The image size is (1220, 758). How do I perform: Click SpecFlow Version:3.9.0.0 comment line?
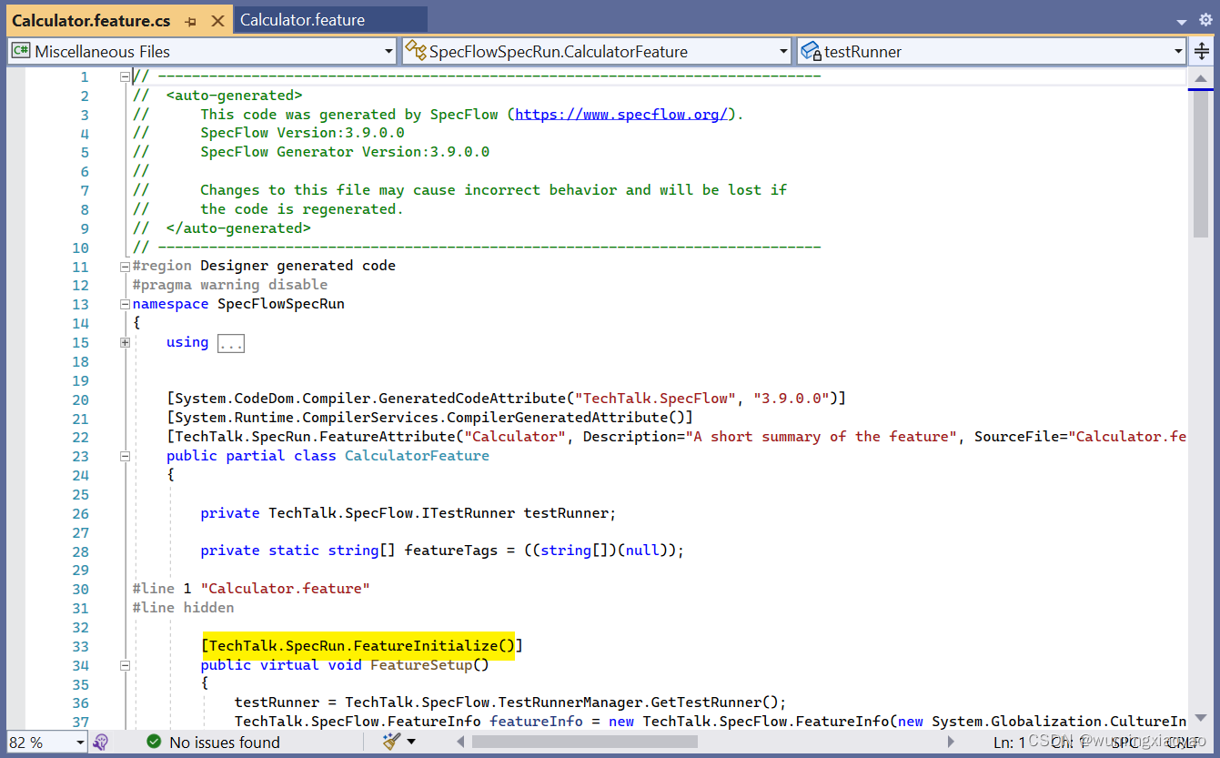click(303, 133)
